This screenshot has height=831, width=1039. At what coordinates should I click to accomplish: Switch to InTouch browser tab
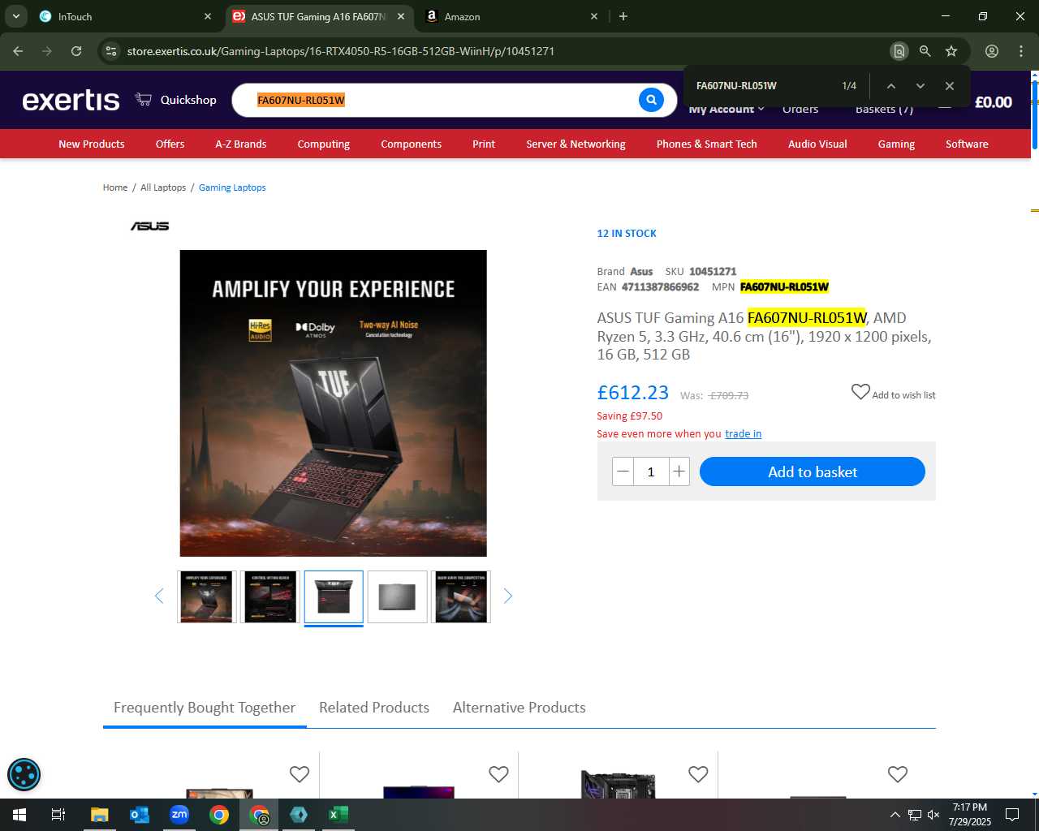click(126, 16)
